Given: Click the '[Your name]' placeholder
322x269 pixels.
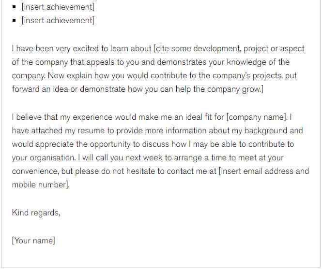Looking at the screenshot, I should (33, 241).
